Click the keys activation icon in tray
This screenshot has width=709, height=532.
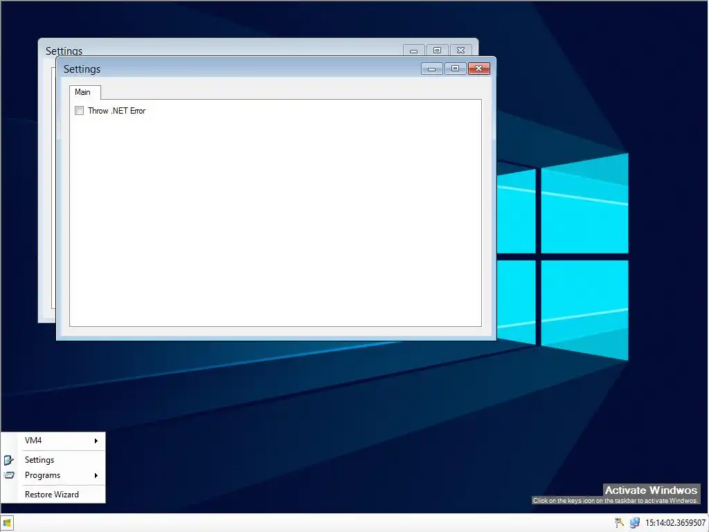[x=620, y=523]
